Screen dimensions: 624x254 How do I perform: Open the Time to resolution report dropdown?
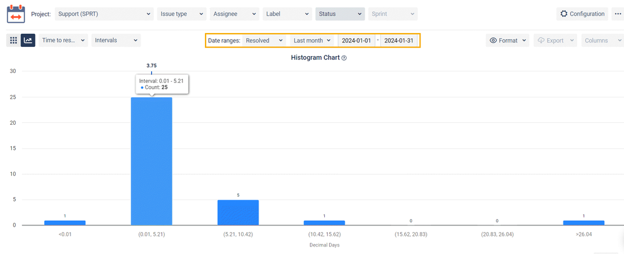tap(63, 40)
